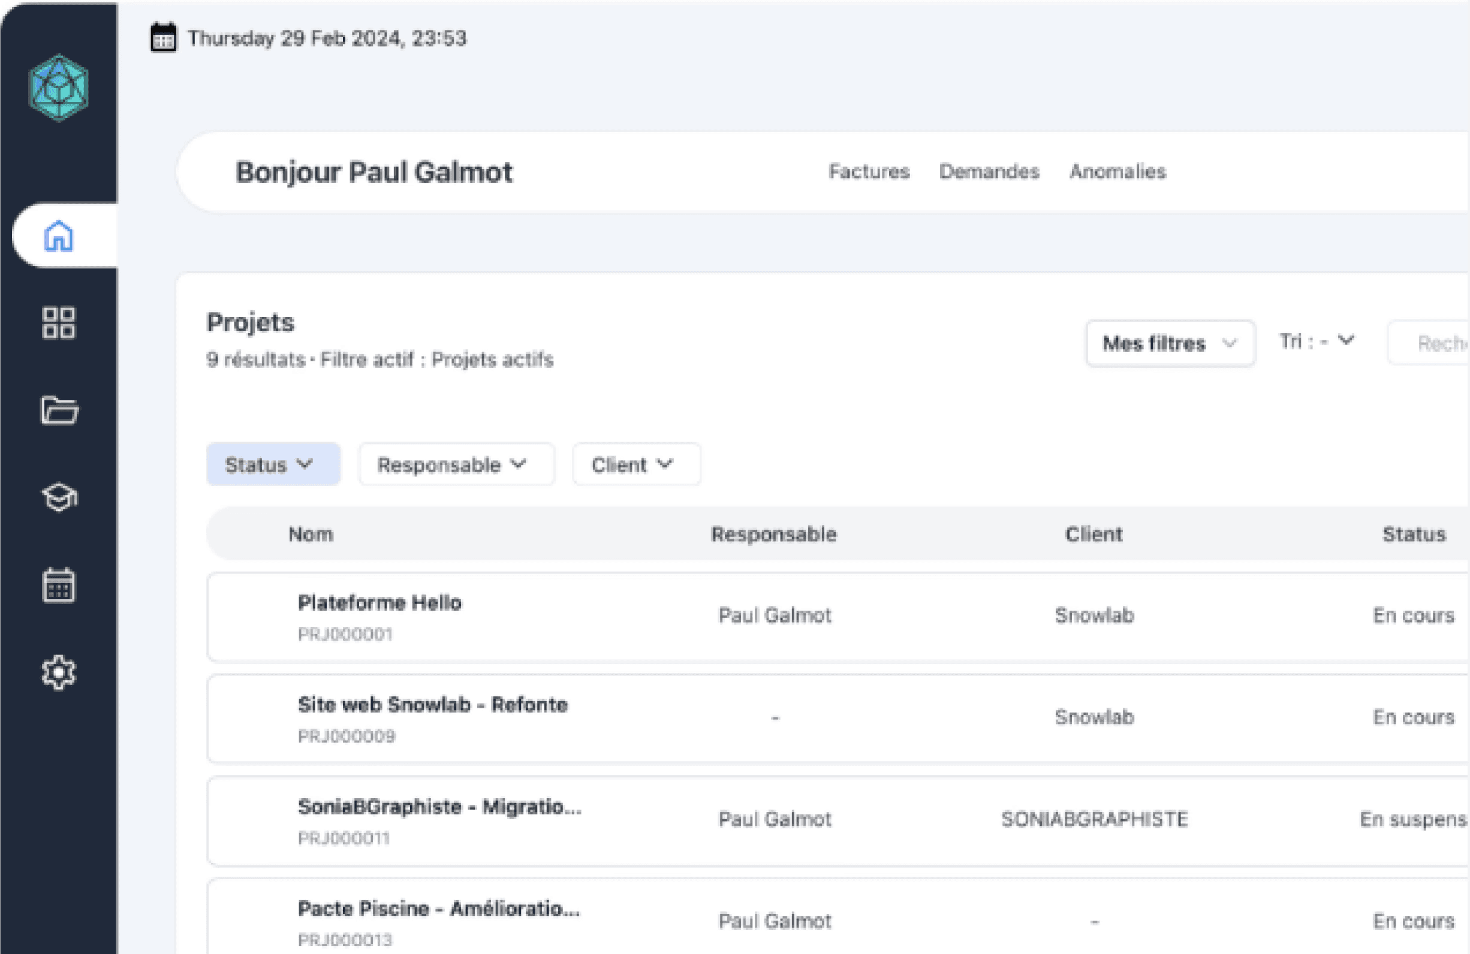Open the Mes filtres dropdown
This screenshot has width=1470, height=954.
tap(1169, 343)
